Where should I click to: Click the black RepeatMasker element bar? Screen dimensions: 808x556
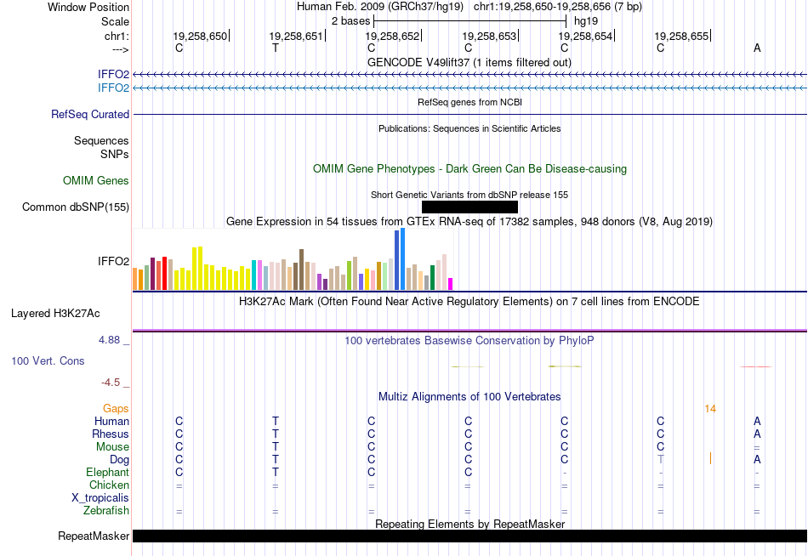click(x=469, y=536)
